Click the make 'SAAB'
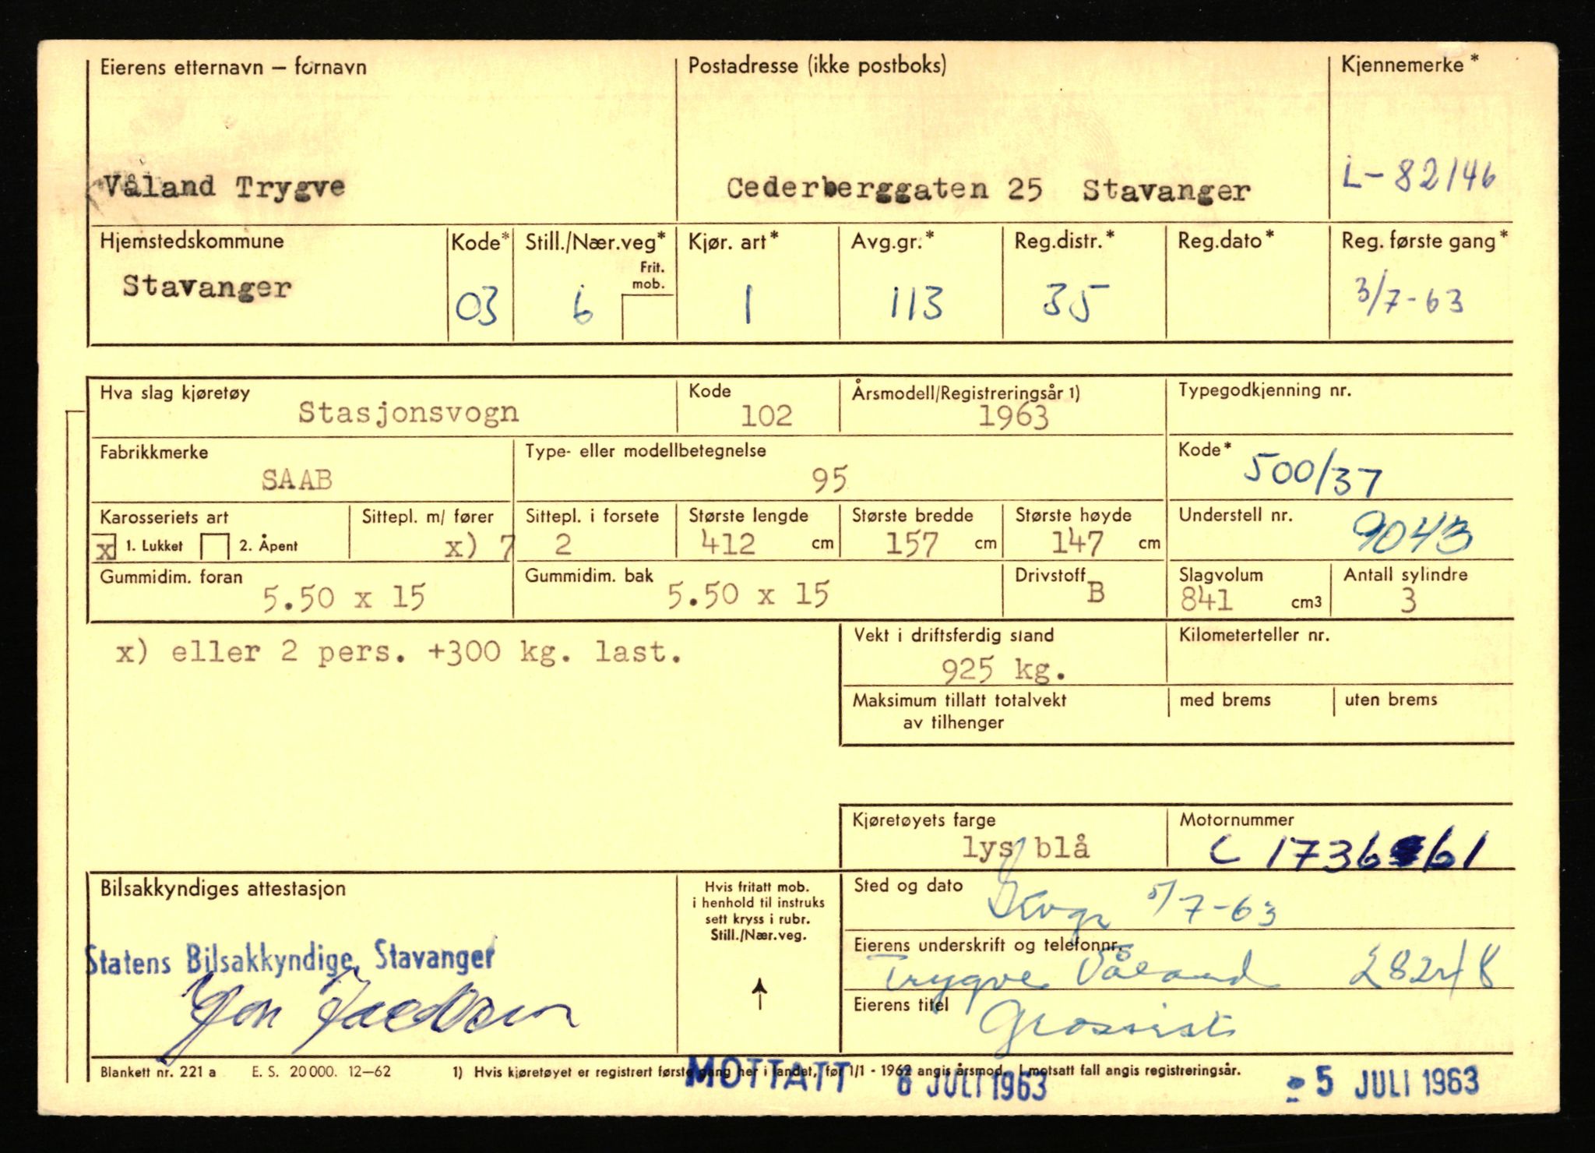1595x1153 pixels. pos(298,480)
